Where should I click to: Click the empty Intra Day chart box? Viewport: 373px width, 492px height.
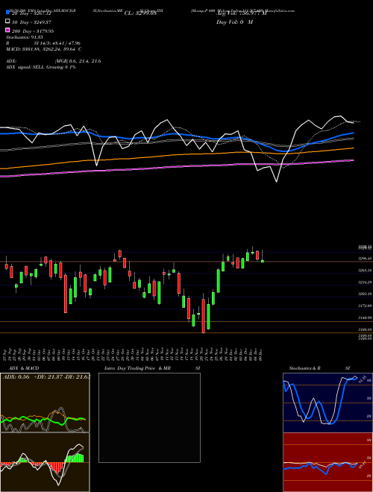[149, 417]
